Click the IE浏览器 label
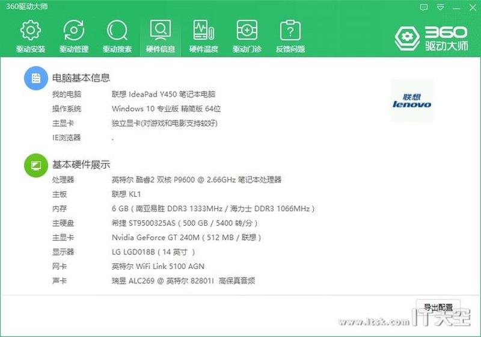This screenshot has height=337, width=481. [66, 137]
